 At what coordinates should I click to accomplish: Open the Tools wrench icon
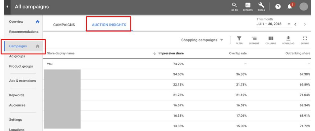(261, 6)
